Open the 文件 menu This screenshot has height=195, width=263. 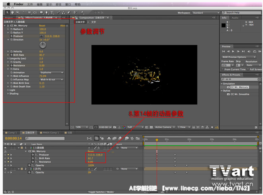click(x=30, y=4)
